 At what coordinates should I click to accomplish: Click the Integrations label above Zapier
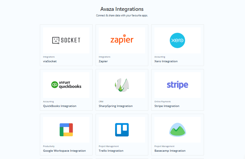pos(105,57)
